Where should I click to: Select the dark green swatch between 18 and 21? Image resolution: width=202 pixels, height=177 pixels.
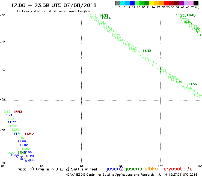pos(147,3)
